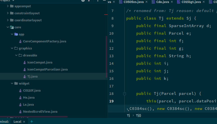217x124 pixels.
Task: Switch to the Cdo.java tab
Action: tap(163, 2)
